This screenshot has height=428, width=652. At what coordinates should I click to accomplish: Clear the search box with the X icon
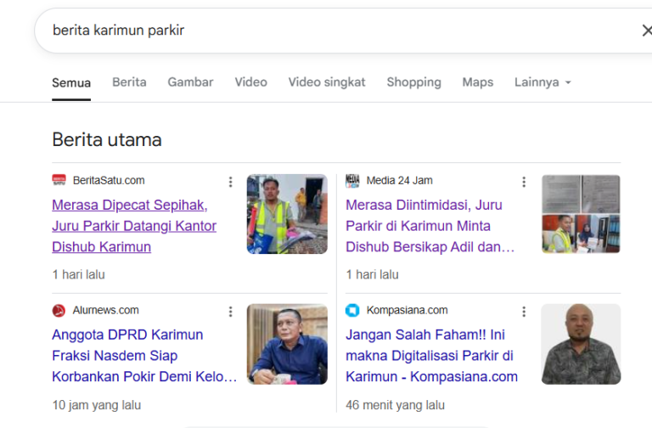click(647, 31)
